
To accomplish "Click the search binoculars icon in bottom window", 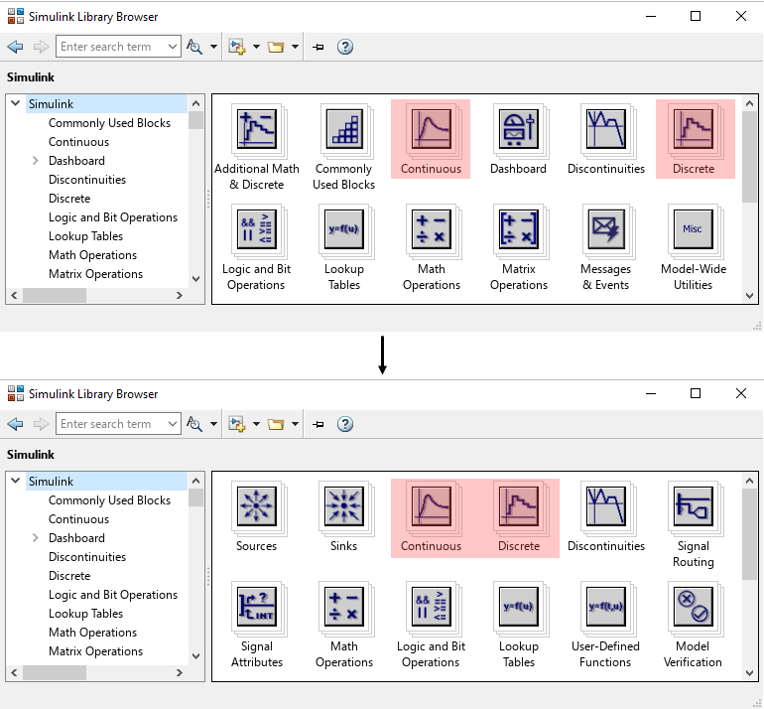I will point(194,424).
